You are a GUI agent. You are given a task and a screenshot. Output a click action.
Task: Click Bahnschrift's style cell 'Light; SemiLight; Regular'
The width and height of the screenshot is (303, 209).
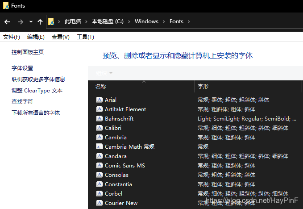pyautogui.click(x=247, y=118)
